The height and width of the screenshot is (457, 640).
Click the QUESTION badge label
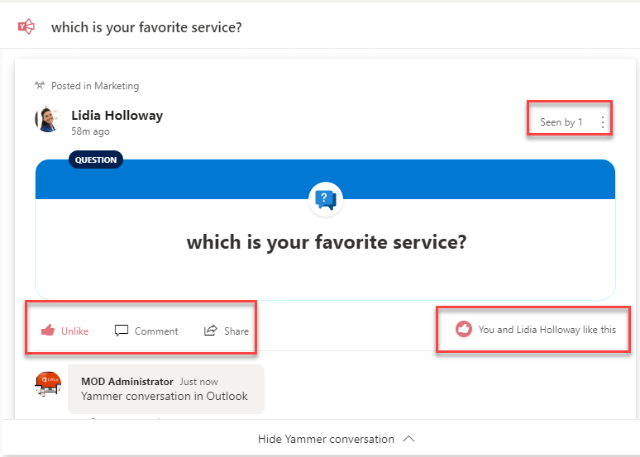click(x=96, y=159)
